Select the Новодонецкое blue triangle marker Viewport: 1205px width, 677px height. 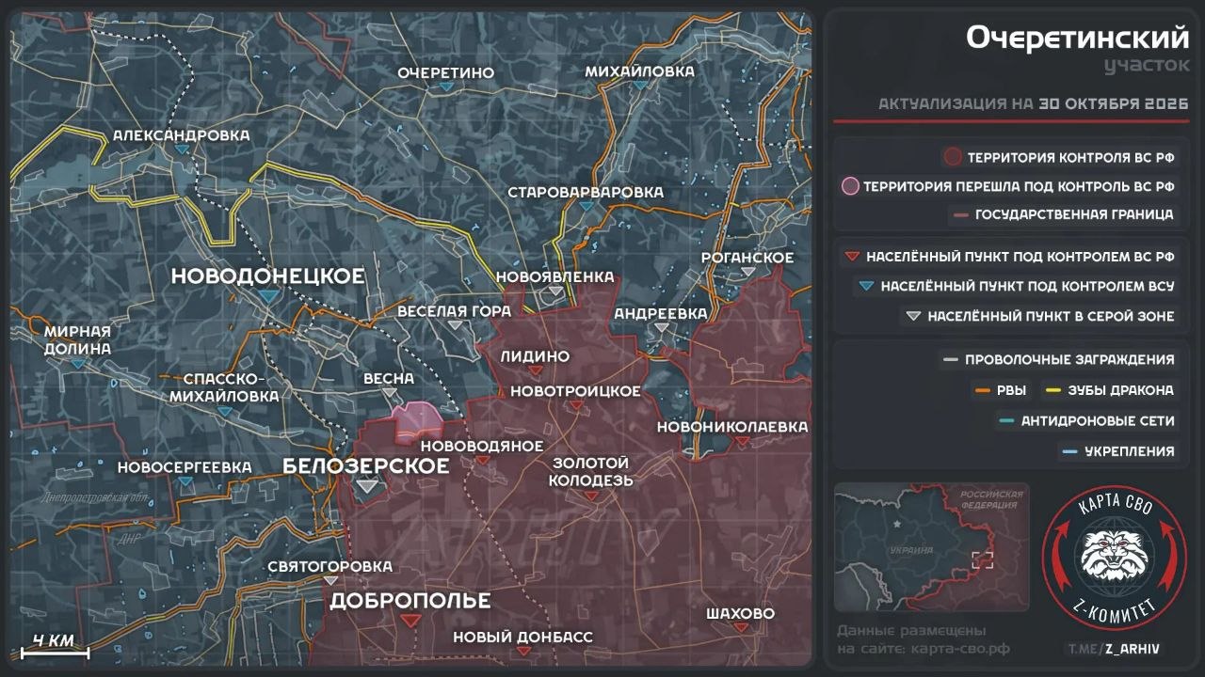(x=268, y=295)
